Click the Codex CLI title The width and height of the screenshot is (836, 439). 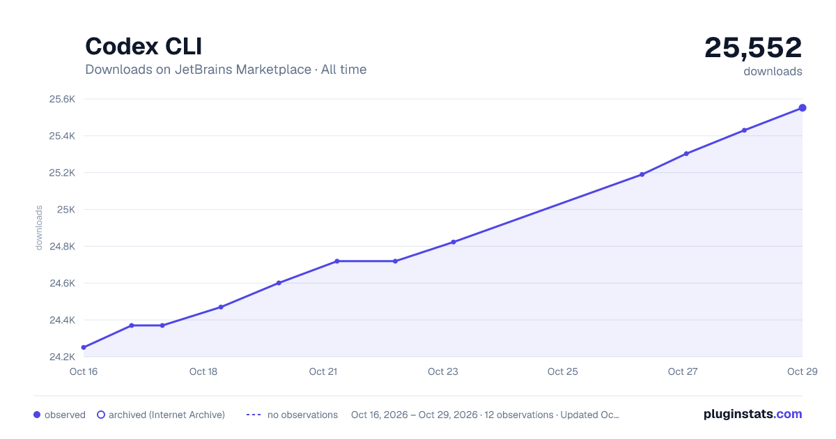point(144,47)
